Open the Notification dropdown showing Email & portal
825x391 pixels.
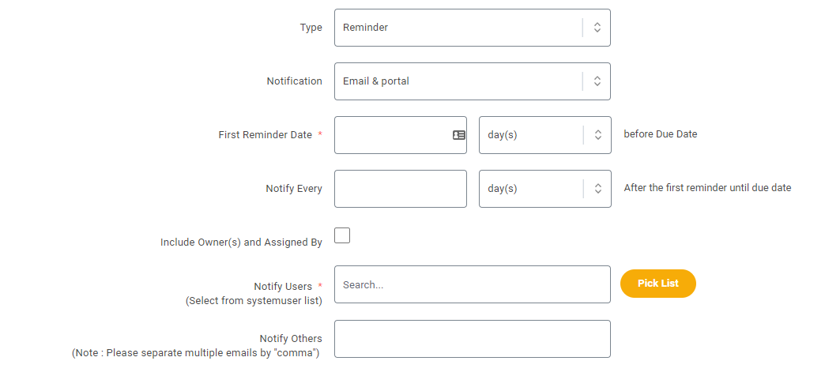coord(473,81)
